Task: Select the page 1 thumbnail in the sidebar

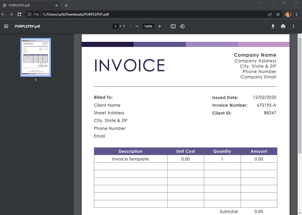Action: pyautogui.click(x=35, y=57)
